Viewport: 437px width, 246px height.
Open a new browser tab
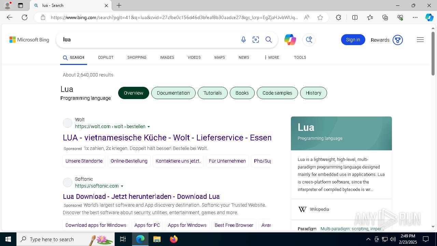(119, 5)
